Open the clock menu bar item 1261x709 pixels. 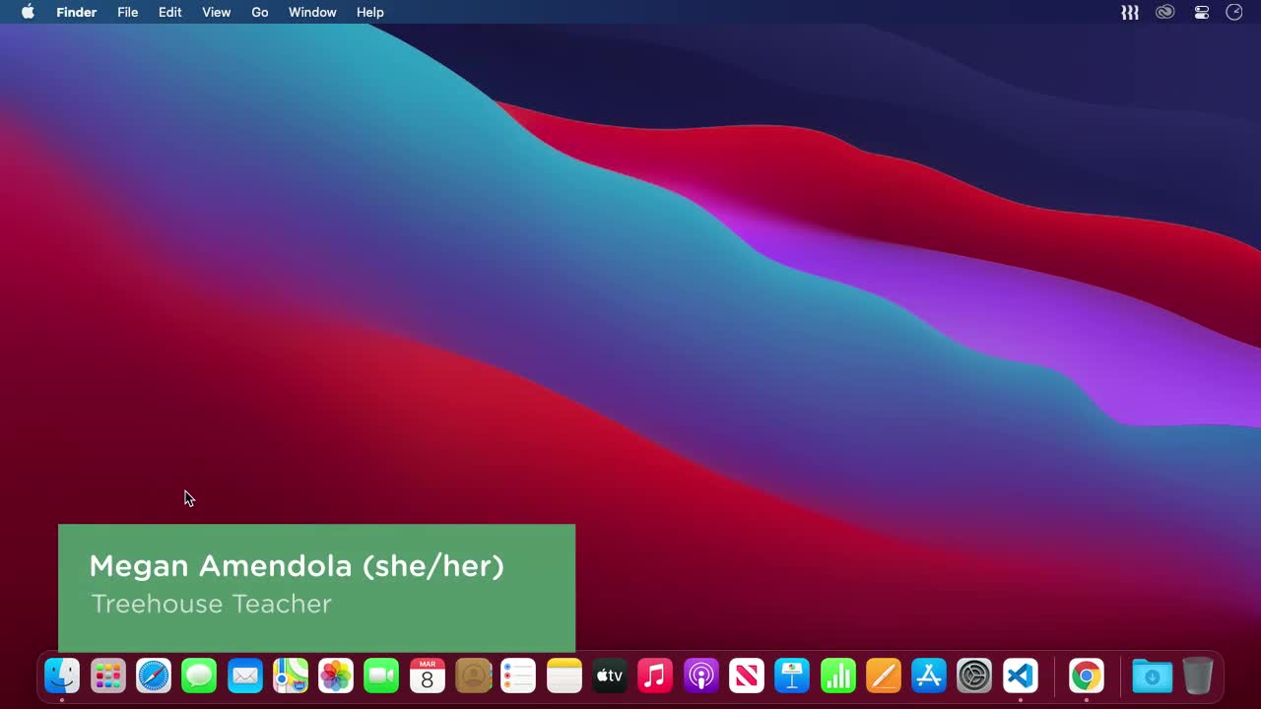click(x=1233, y=12)
